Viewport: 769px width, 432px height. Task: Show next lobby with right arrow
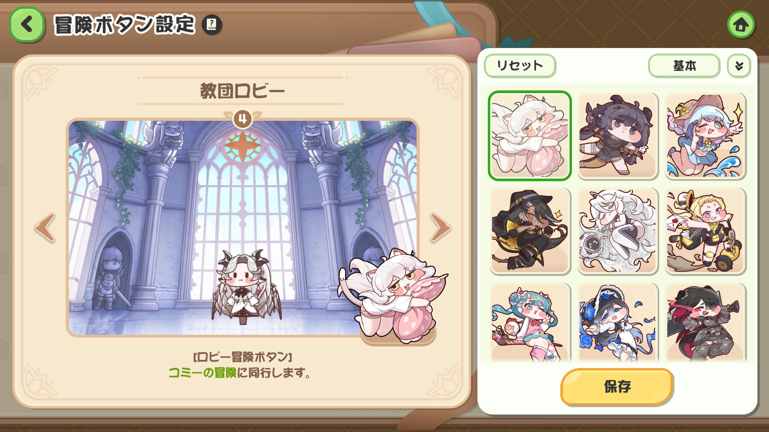pos(441,228)
